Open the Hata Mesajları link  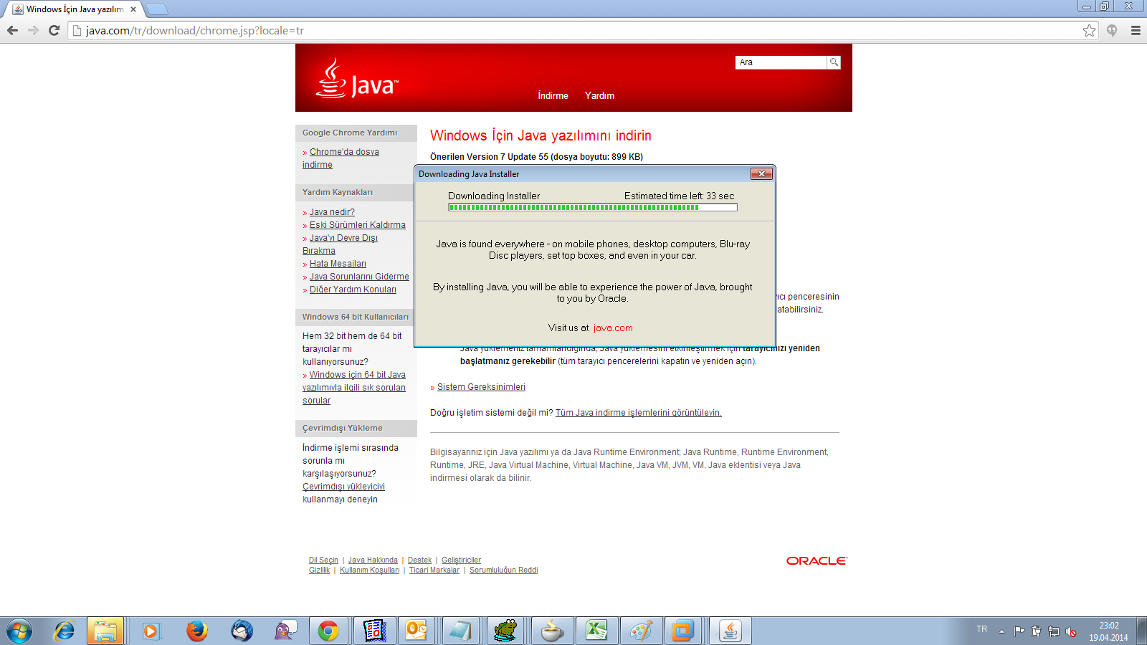(x=338, y=264)
